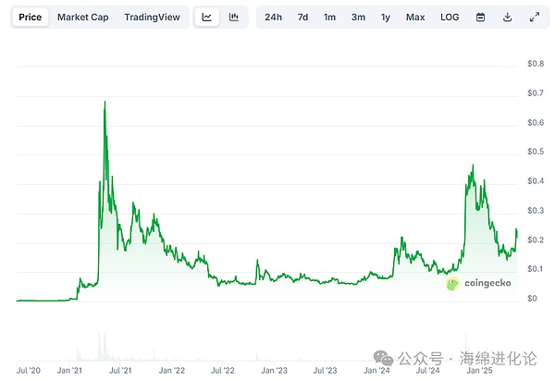Click the download chart data icon

507,17
